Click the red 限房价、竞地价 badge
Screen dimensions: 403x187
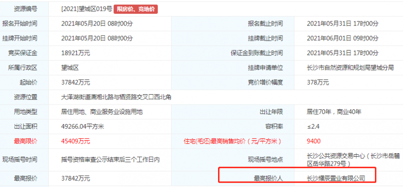(x=136, y=9)
